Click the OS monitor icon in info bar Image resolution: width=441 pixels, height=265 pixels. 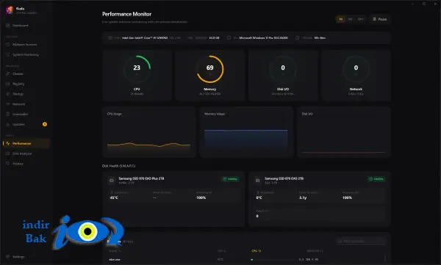(229, 37)
